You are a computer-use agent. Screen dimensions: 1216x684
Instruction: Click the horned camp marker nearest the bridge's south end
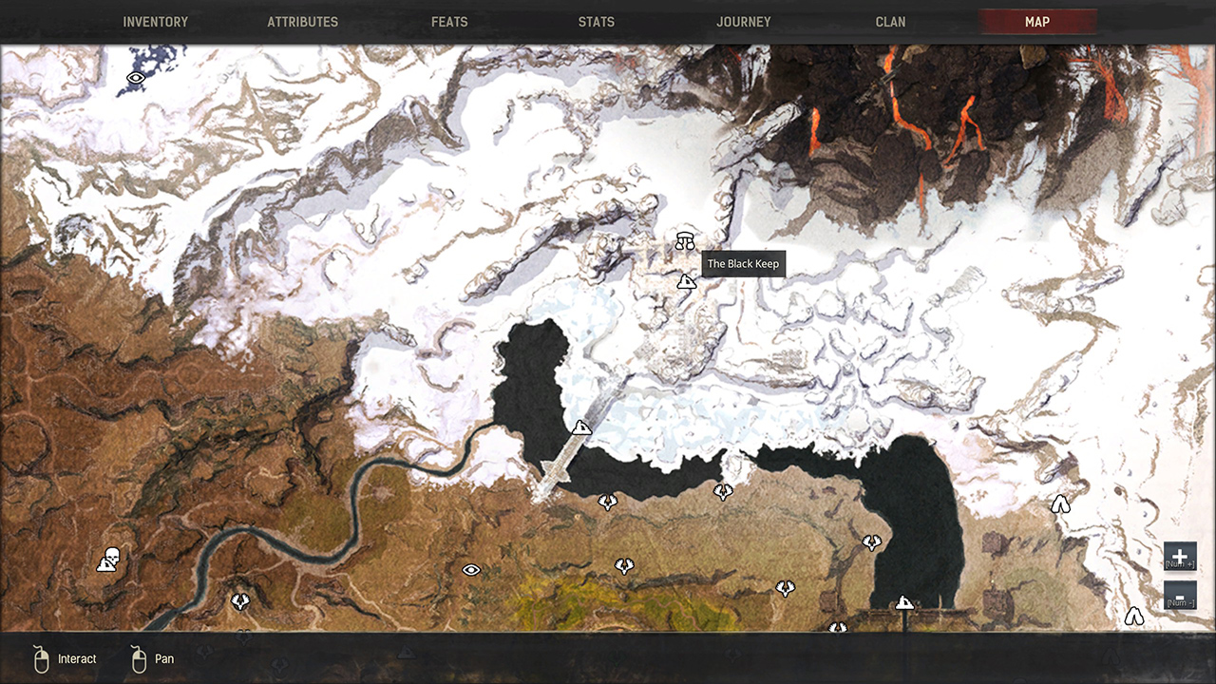click(x=608, y=502)
